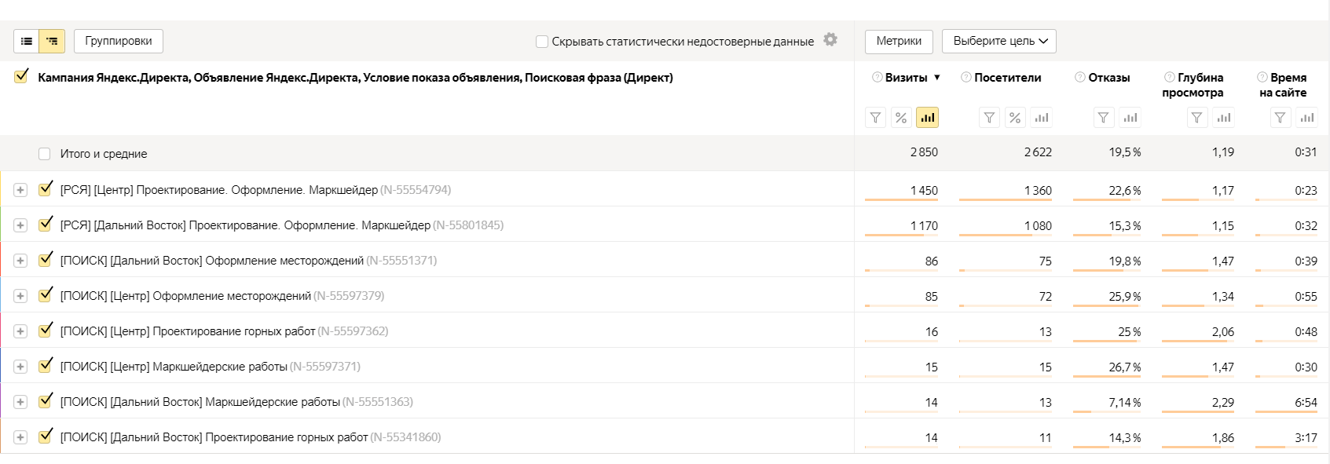Open the Выберите цель dropdown
Image resolution: width=1330 pixels, height=464 pixels.
click(x=999, y=41)
